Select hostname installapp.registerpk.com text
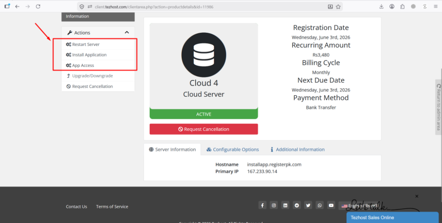Image resolution: width=442 pixels, height=223 pixels. 274,165
